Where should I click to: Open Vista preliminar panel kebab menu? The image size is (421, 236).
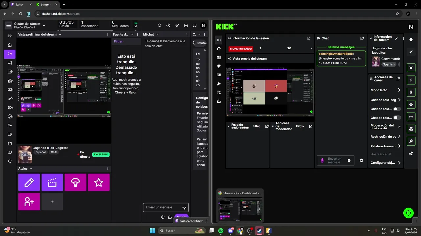(x=108, y=34)
